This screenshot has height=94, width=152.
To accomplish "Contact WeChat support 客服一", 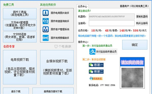I will [x=96, y=65].
